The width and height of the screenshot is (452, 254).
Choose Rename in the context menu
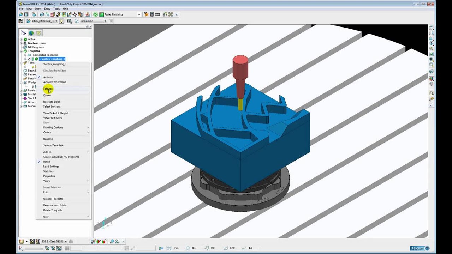tap(48, 139)
